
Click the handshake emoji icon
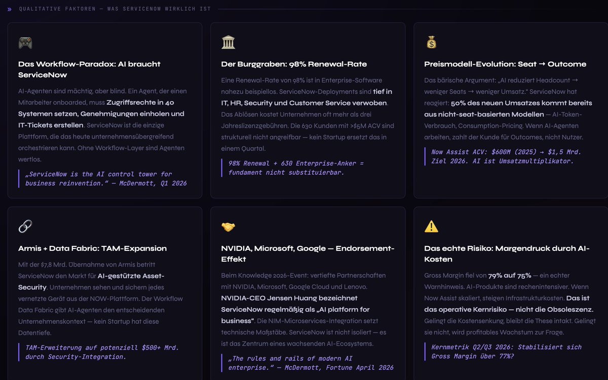pyautogui.click(x=229, y=227)
